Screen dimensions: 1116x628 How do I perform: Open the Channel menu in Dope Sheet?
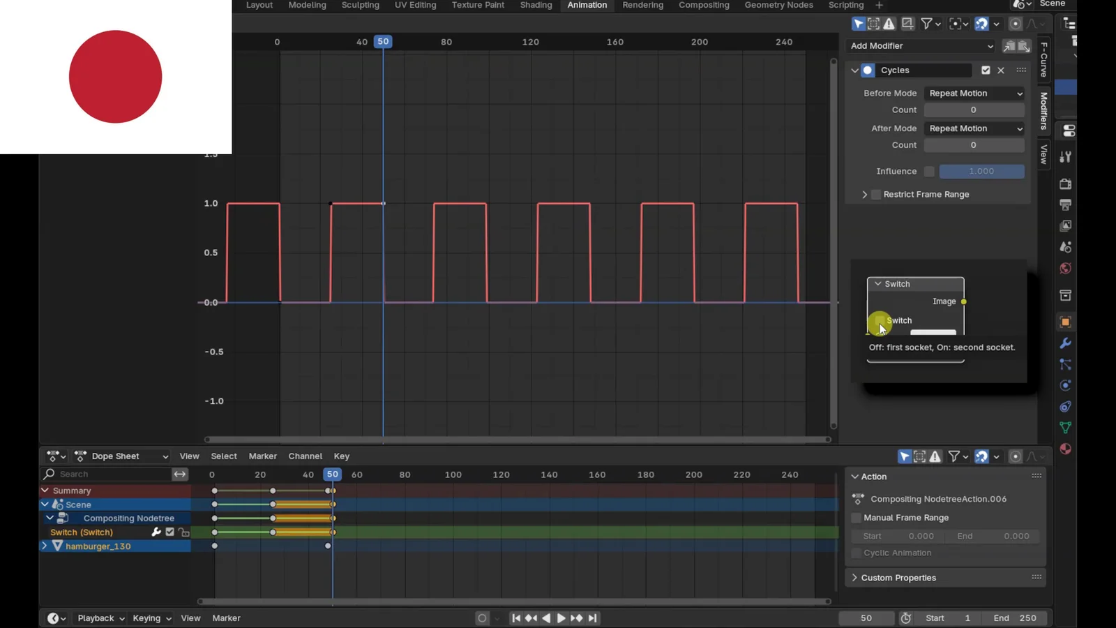305,456
